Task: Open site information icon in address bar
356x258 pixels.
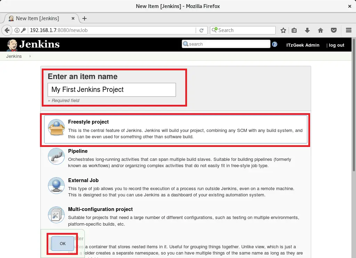Action: pos(17,30)
